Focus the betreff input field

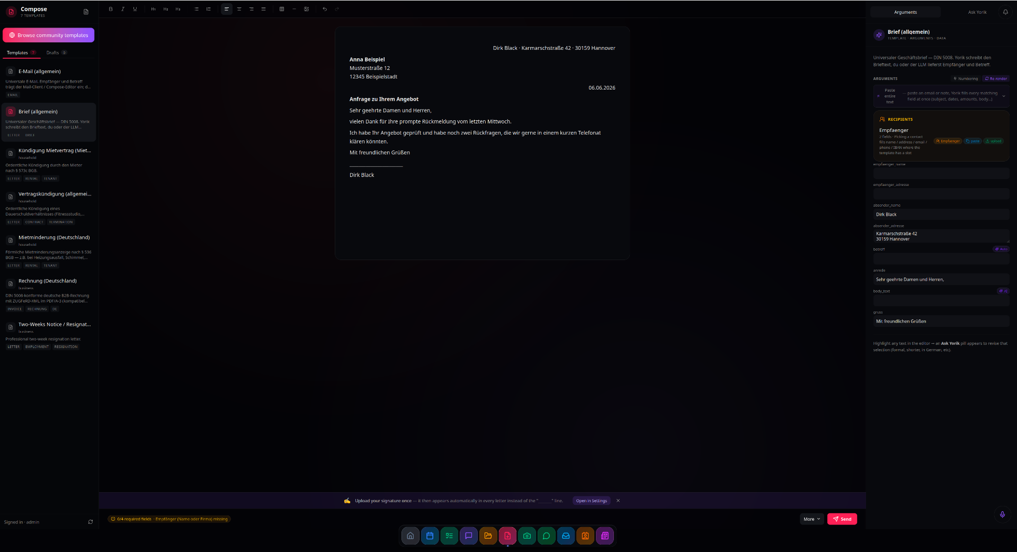(941, 259)
